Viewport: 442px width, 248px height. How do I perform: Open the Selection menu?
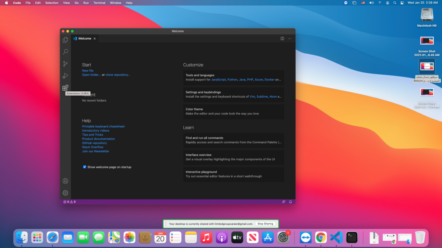[x=52, y=3]
